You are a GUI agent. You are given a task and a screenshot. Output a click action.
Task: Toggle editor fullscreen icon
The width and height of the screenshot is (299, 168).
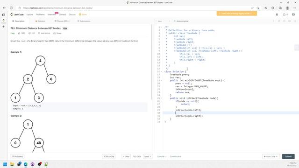coord(295,21)
